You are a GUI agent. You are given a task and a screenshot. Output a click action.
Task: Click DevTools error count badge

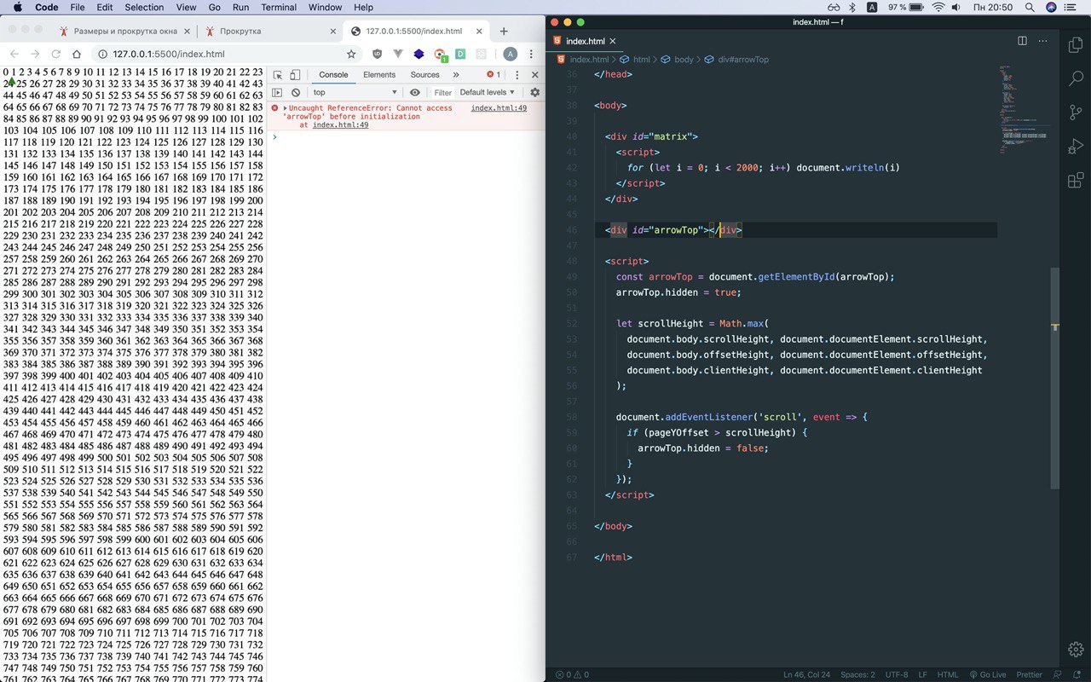coord(494,75)
